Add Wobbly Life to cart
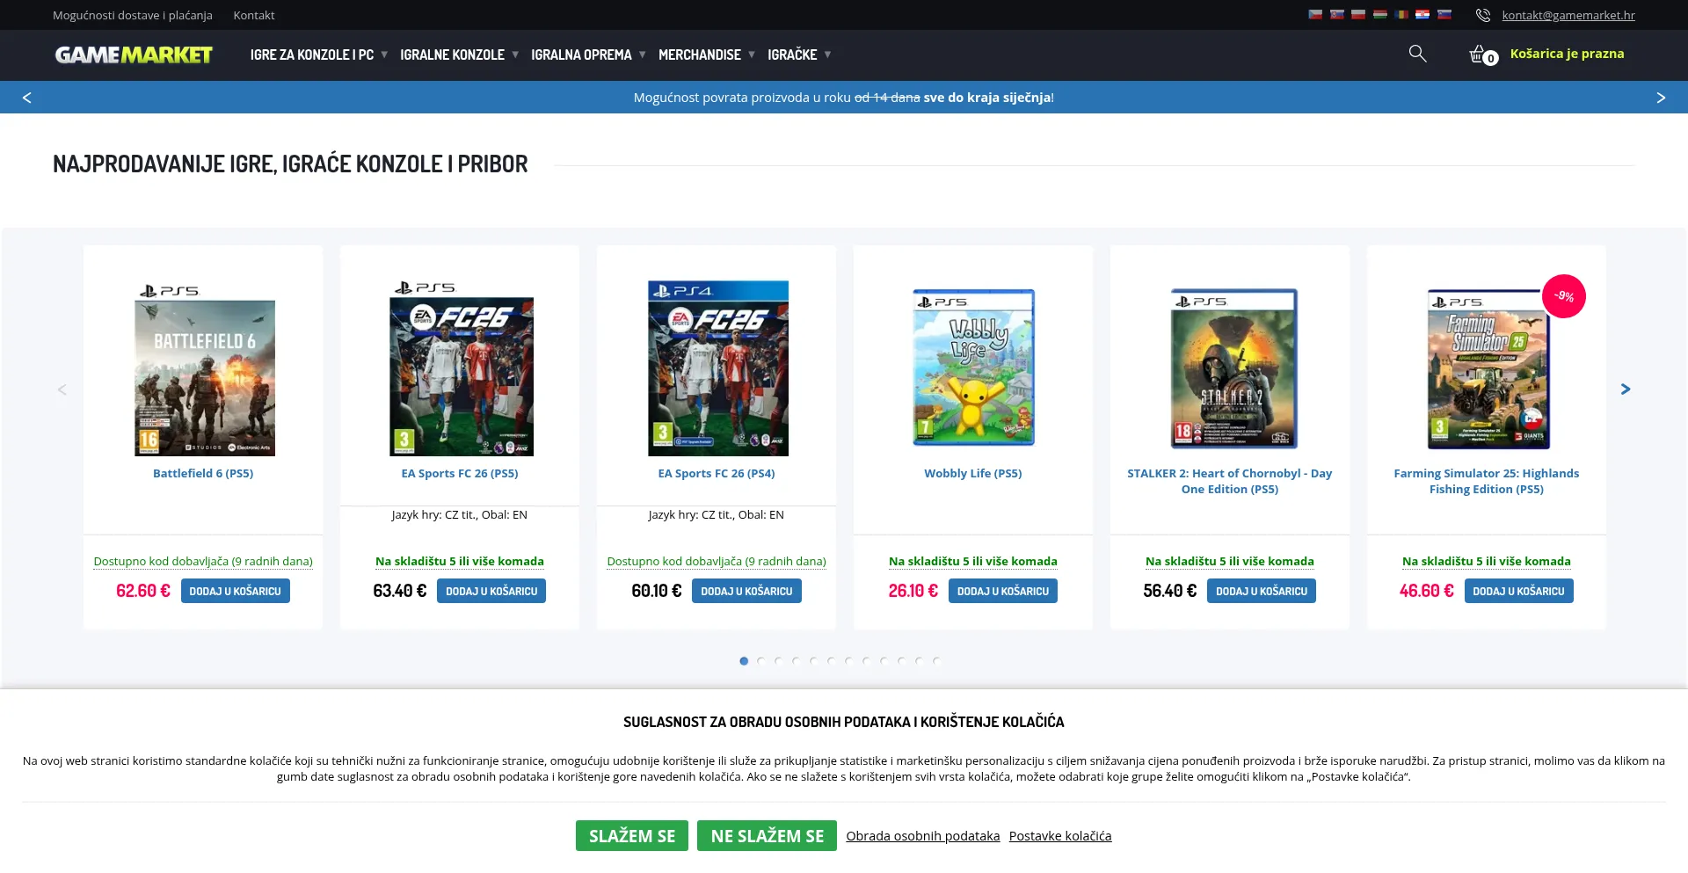This screenshot has width=1688, height=873. pyautogui.click(x=1002, y=592)
